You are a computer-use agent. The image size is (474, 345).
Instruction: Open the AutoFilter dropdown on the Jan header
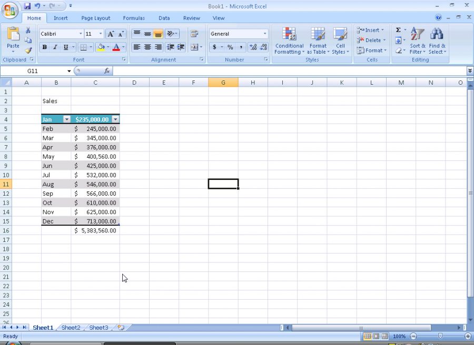pyautogui.click(x=67, y=119)
